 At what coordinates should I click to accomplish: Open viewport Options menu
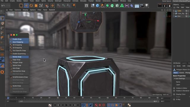[x=33, y=10]
